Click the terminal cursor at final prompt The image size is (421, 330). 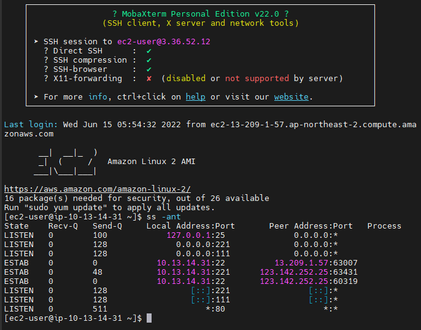[x=149, y=318]
